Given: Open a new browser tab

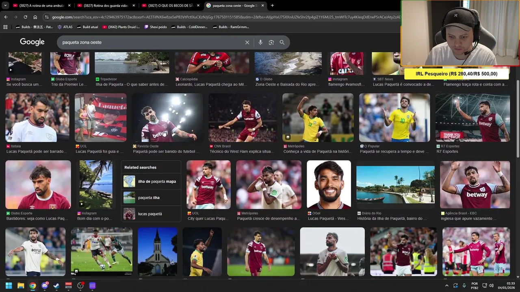Looking at the screenshot, I should [272, 6].
